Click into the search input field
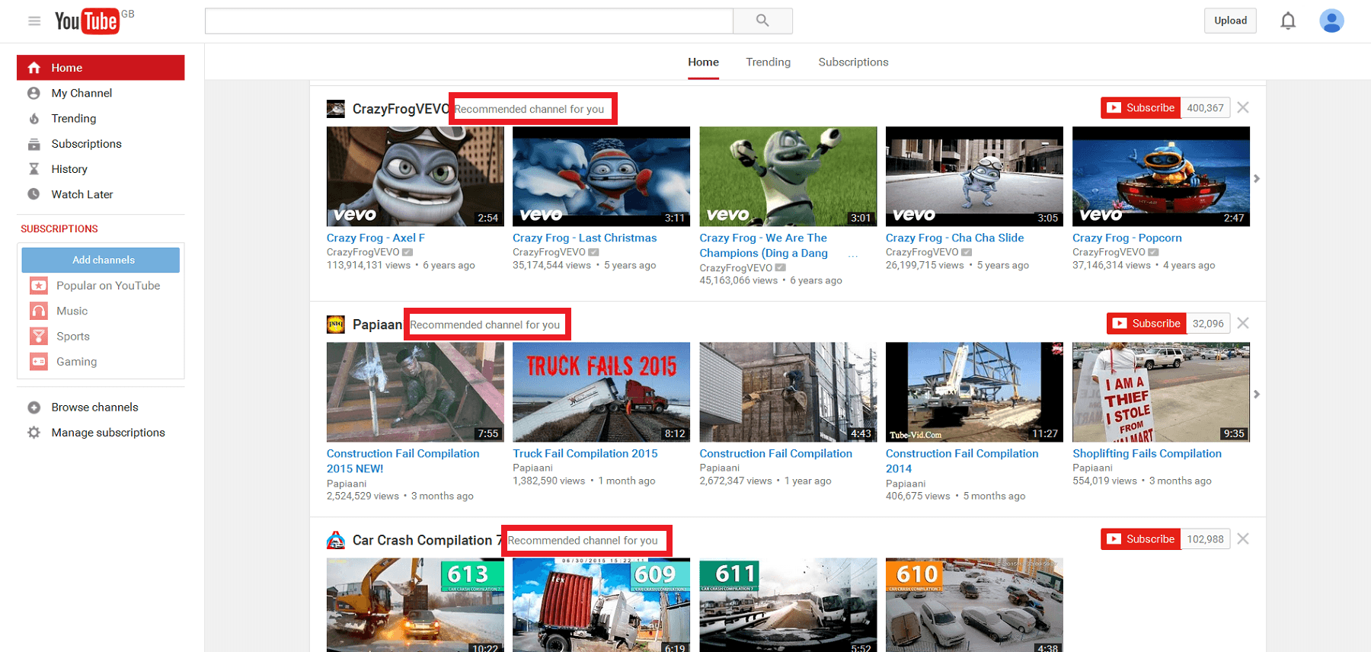The width and height of the screenshot is (1371, 652). 468,21
